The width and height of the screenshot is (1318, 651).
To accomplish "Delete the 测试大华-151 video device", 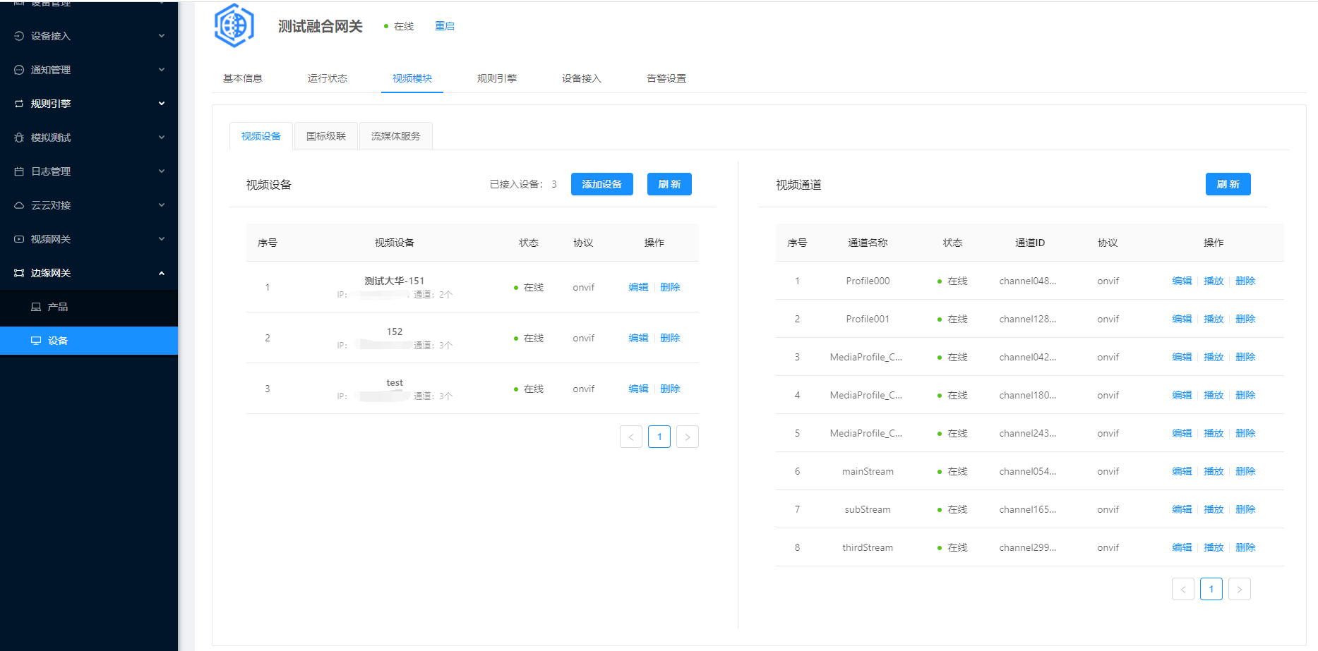I will [x=670, y=287].
